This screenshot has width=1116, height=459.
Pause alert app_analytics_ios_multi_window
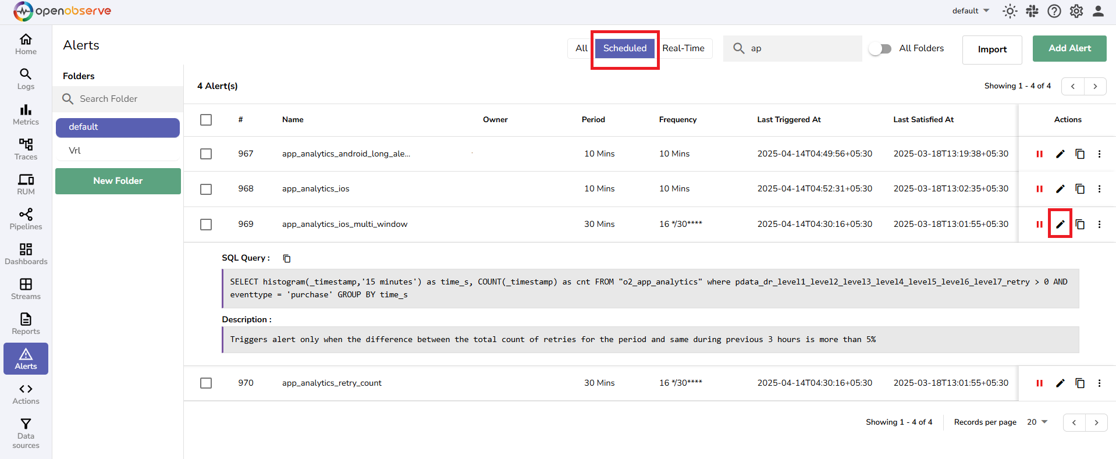[1039, 225]
